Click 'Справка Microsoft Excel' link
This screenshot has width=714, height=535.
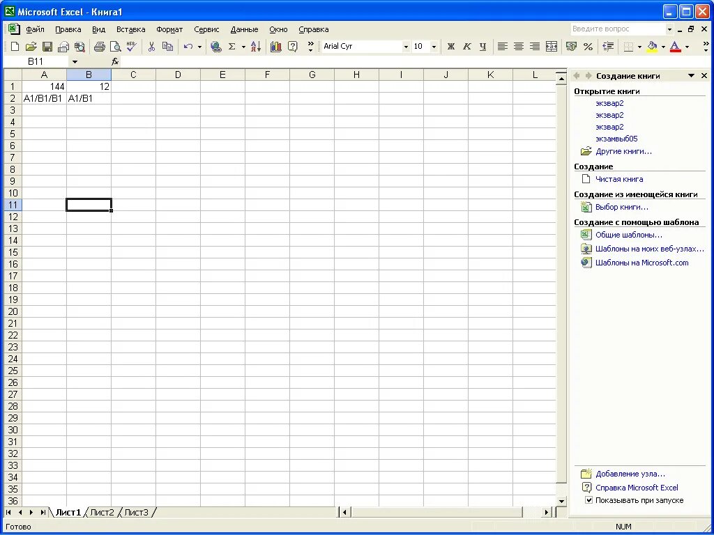coord(637,488)
